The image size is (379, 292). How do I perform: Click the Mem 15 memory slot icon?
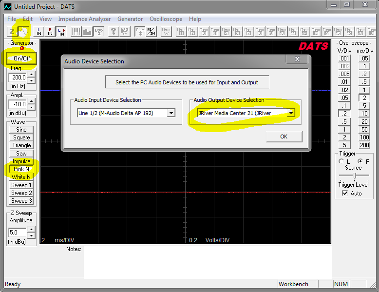(338, 32)
